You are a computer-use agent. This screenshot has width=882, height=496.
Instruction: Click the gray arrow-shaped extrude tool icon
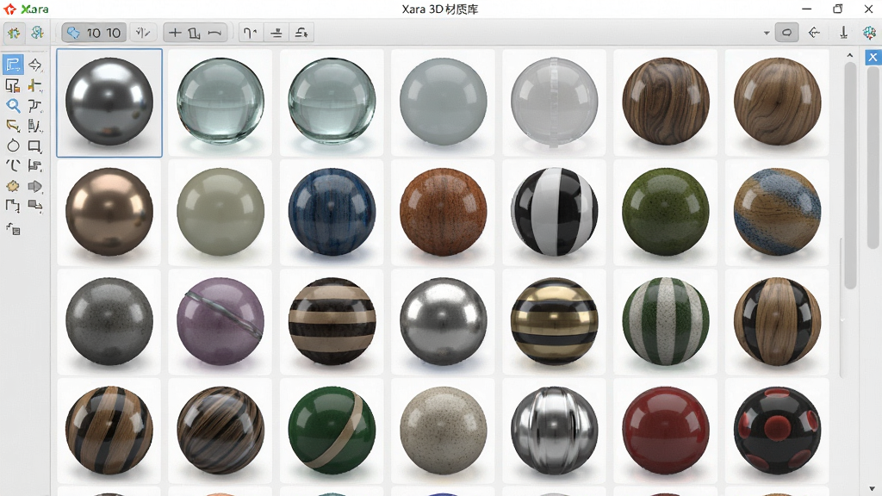[34, 186]
